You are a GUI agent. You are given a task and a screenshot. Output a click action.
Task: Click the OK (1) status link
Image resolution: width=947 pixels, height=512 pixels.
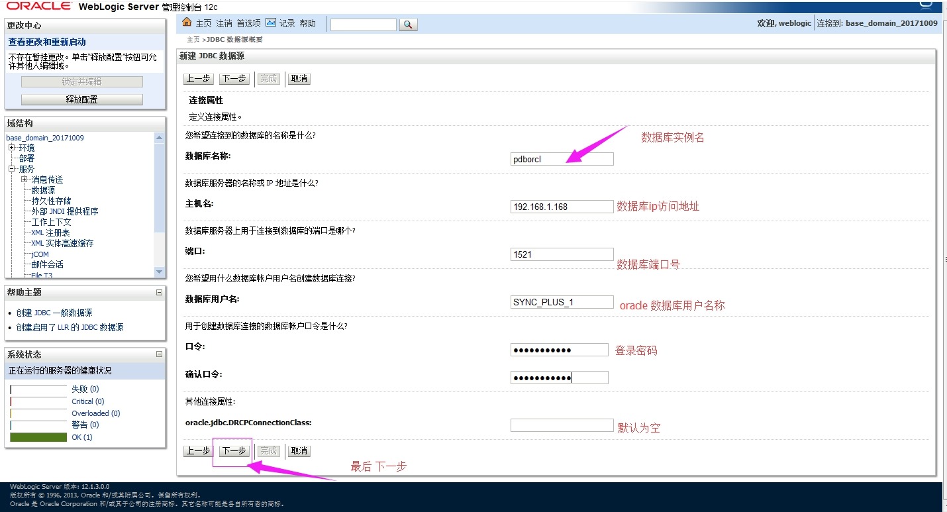pyautogui.click(x=81, y=437)
